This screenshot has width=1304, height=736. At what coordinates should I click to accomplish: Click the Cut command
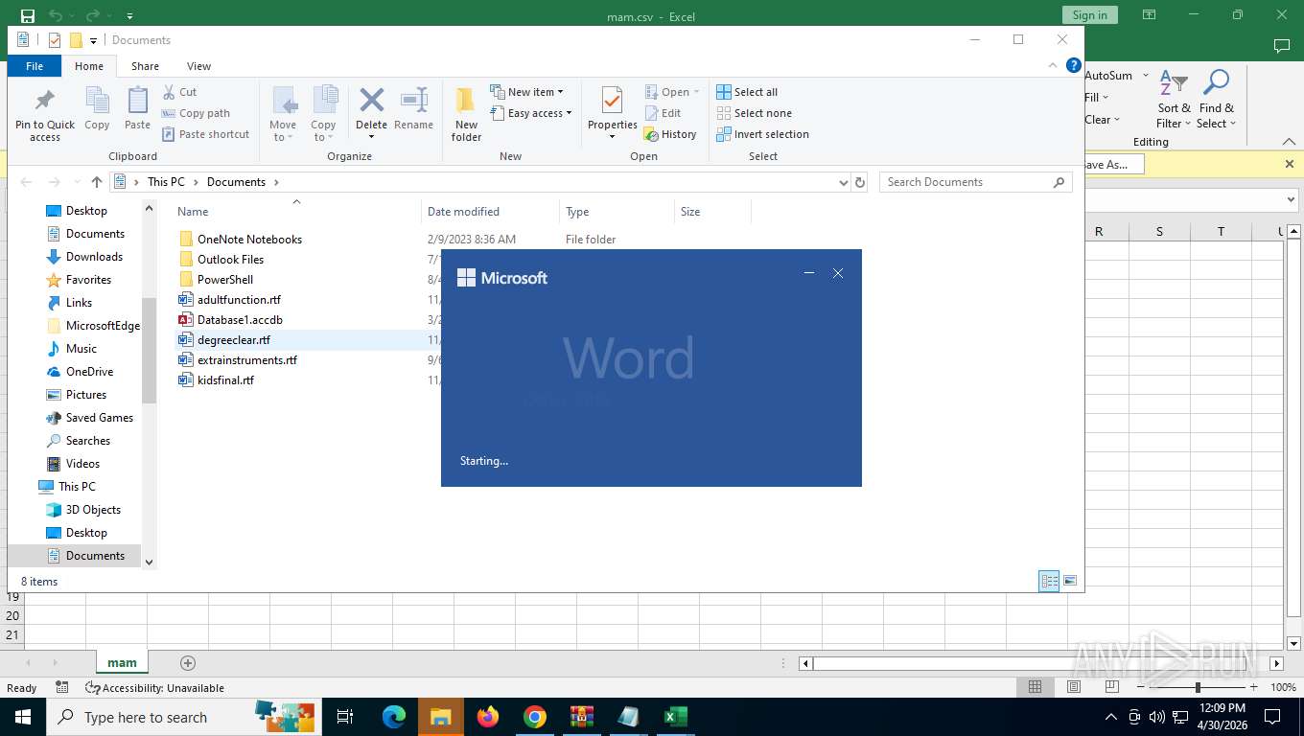(x=179, y=92)
